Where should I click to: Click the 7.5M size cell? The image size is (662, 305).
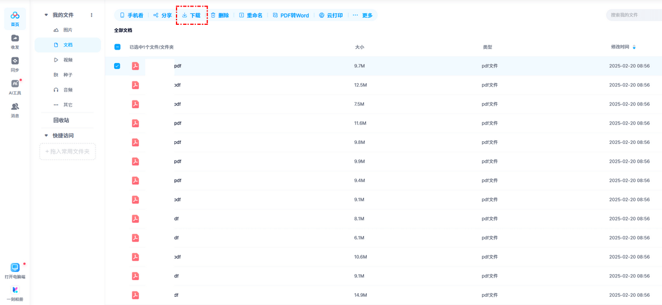tap(359, 104)
